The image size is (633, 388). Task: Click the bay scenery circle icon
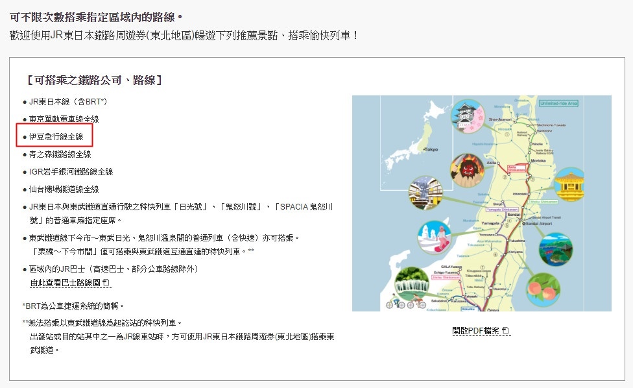point(556,249)
